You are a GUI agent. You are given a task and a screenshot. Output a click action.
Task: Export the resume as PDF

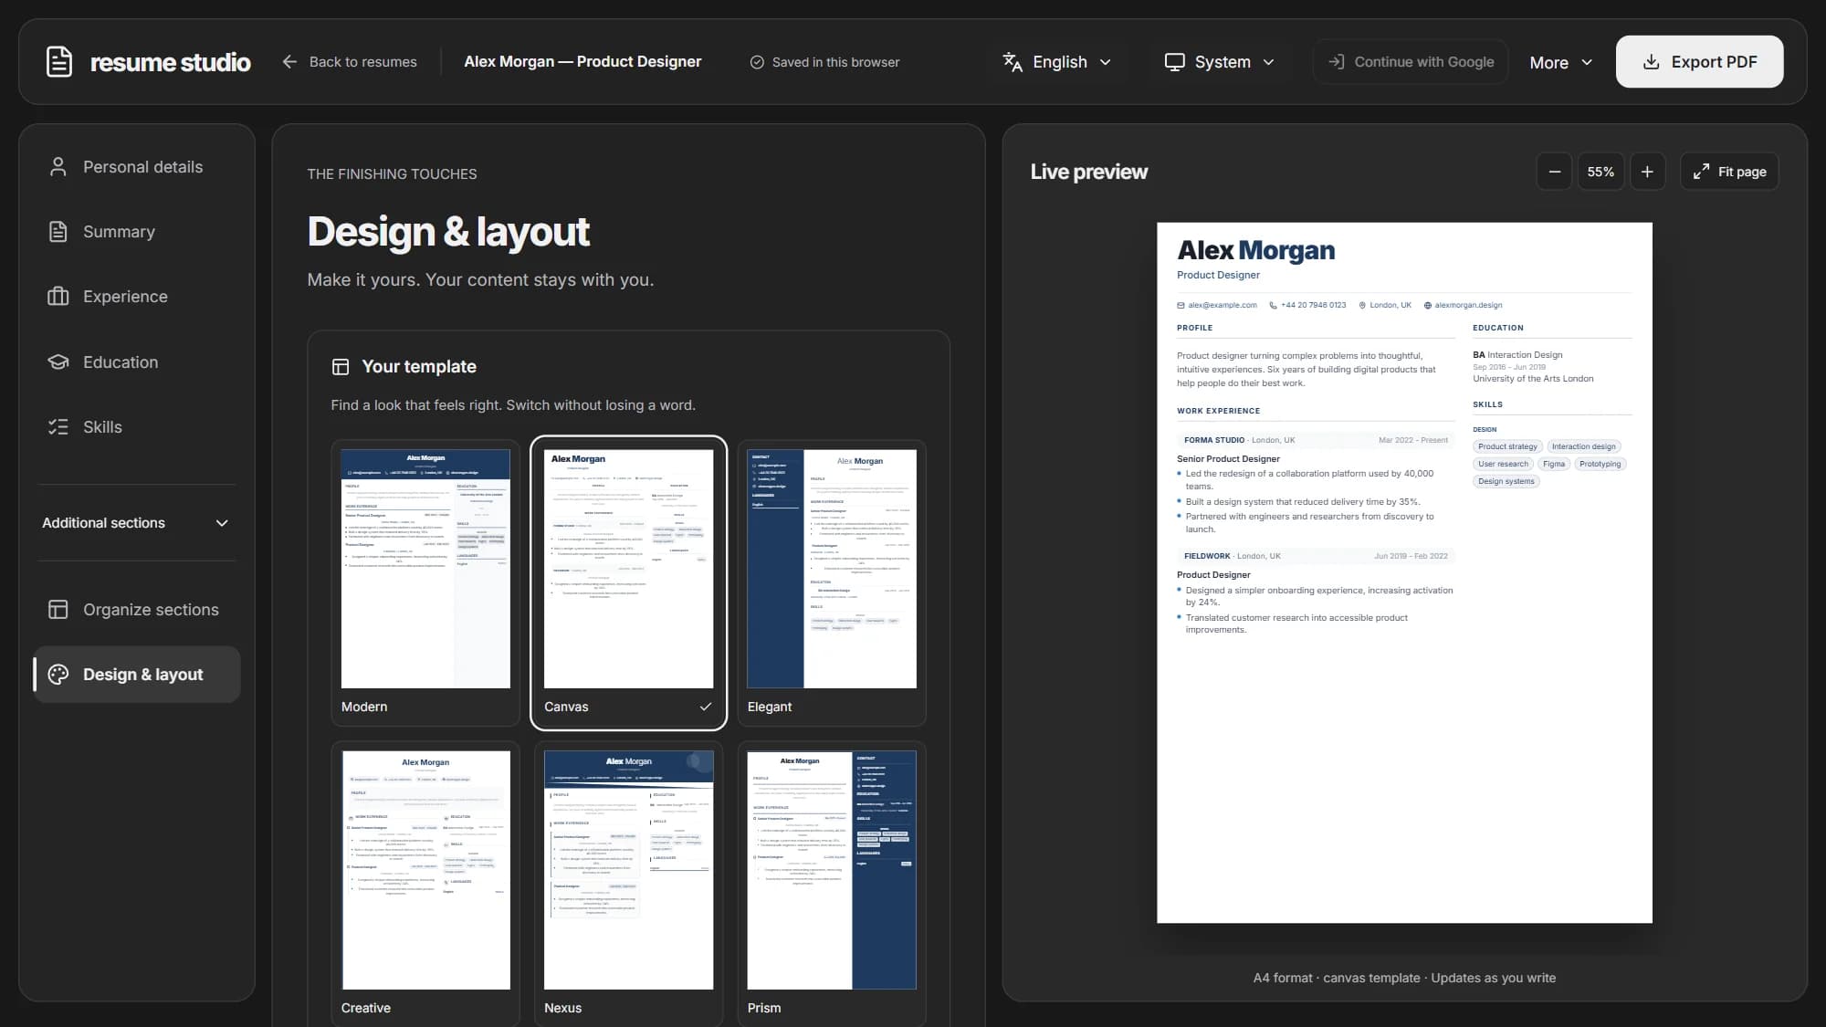(1699, 62)
